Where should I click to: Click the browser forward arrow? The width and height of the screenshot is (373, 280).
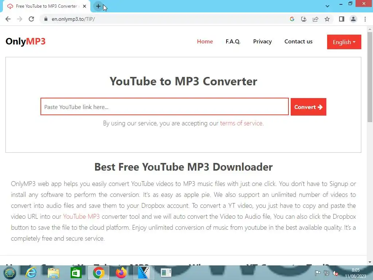(x=20, y=19)
